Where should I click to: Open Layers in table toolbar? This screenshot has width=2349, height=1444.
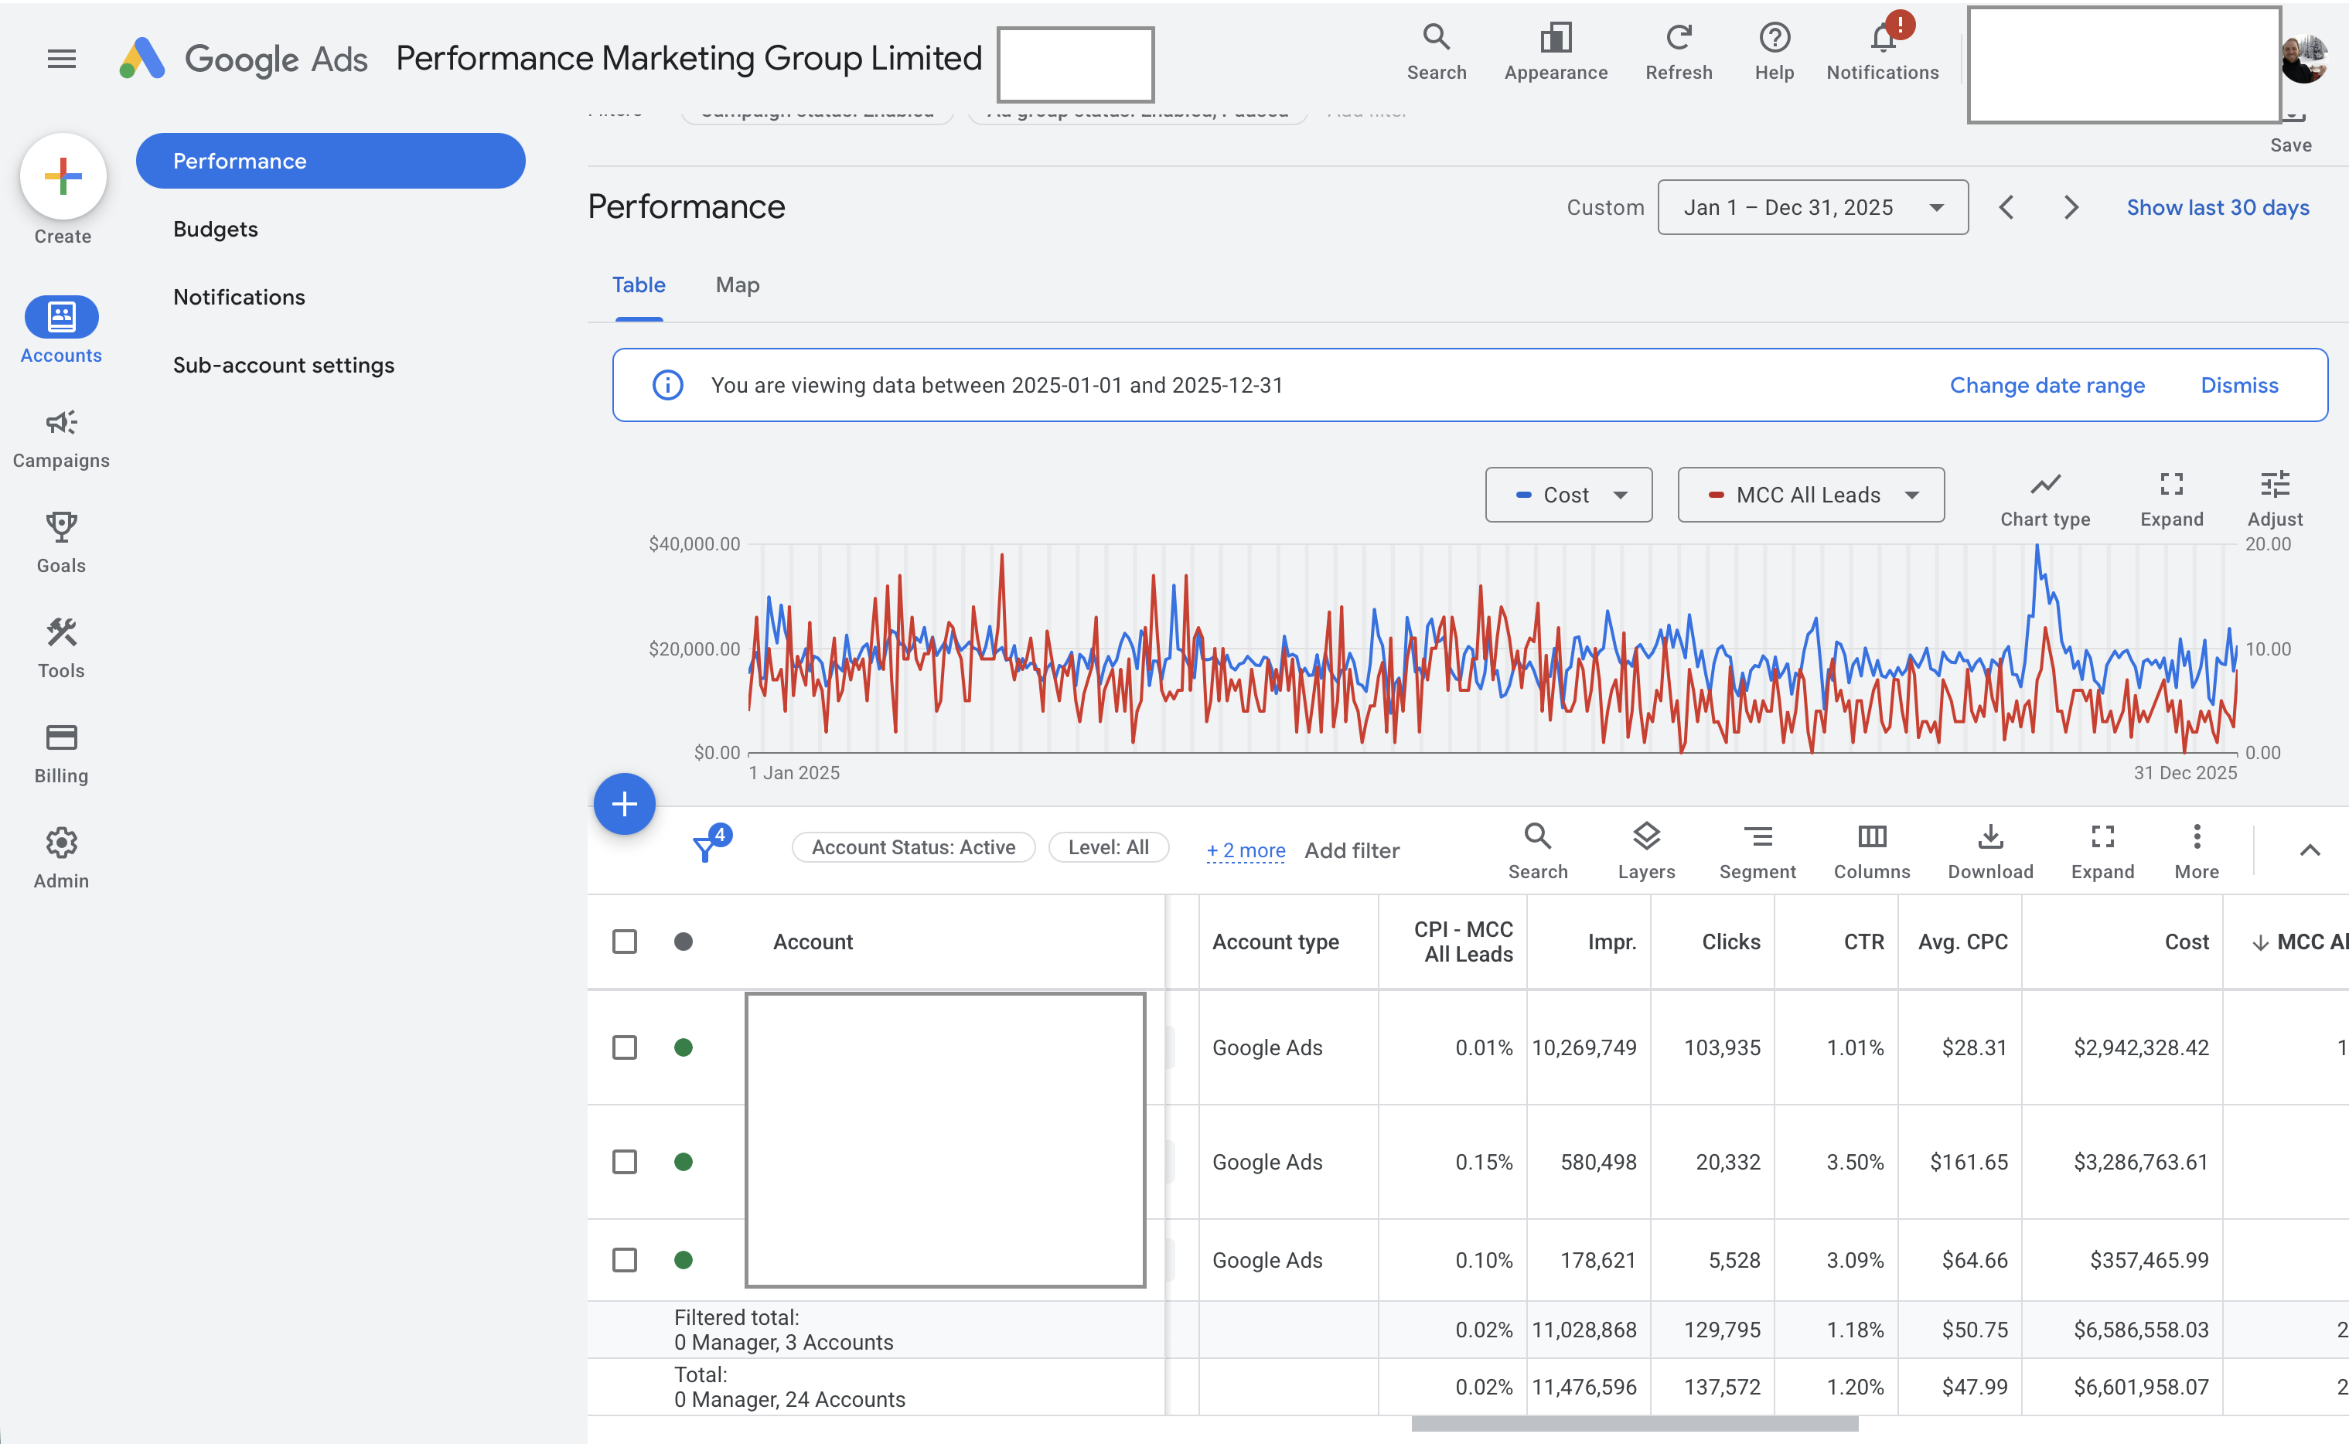[1646, 851]
